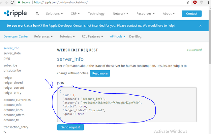
Task: Go to the Dev Blog
Action: coord(135,36)
